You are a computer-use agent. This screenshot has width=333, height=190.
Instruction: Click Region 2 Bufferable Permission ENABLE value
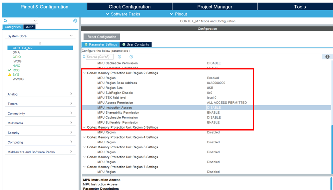point(213,123)
